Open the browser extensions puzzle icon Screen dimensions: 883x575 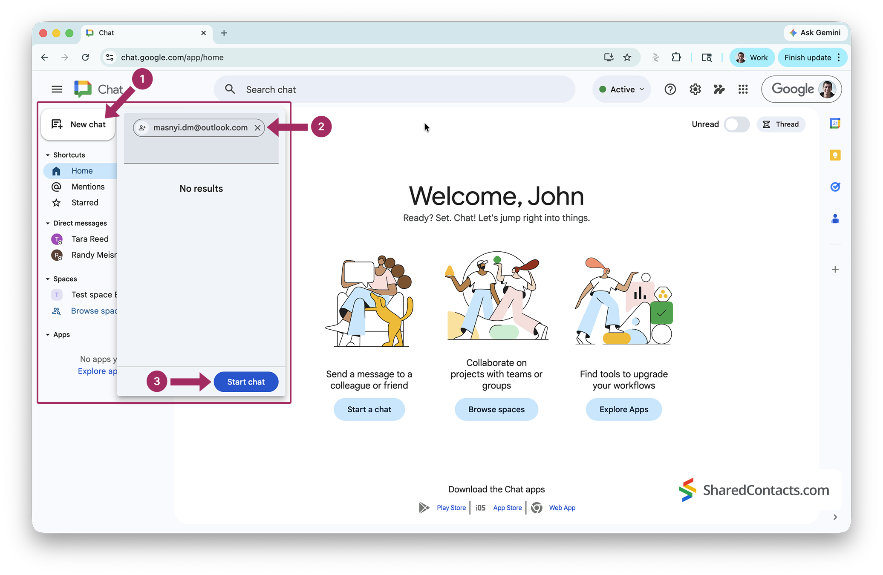[676, 57]
